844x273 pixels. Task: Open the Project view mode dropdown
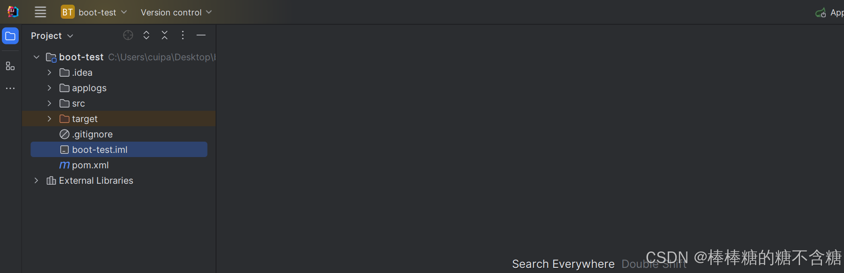pyautogui.click(x=52, y=36)
